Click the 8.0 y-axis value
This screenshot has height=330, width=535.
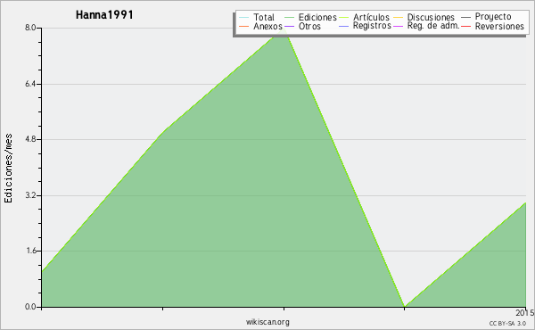coord(30,28)
